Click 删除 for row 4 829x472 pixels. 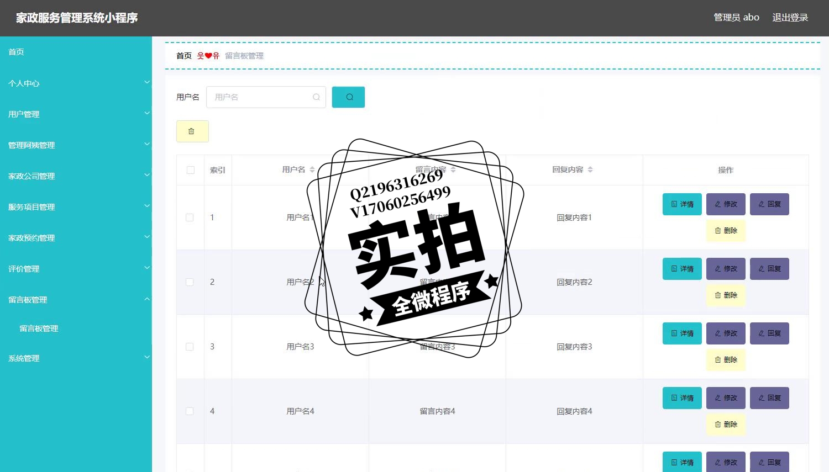click(x=726, y=425)
